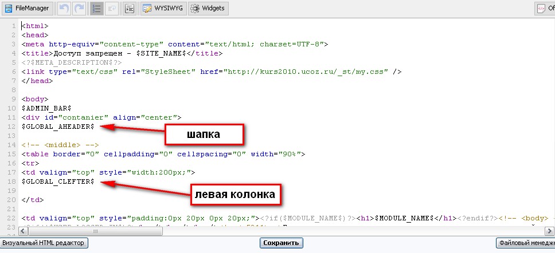The width and height of the screenshot is (555, 253).
Task: Click the link line referencing my.css
Action: [x=212, y=72]
